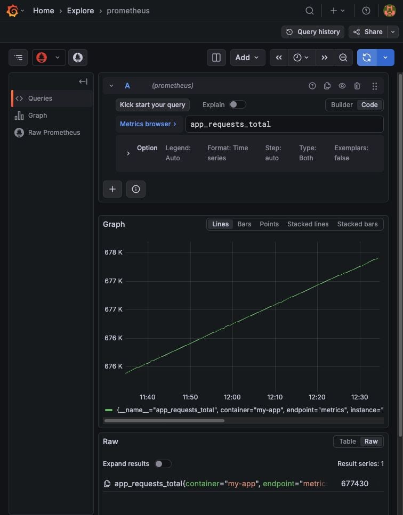Collapse the left outline sidebar

pyautogui.click(x=83, y=81)
